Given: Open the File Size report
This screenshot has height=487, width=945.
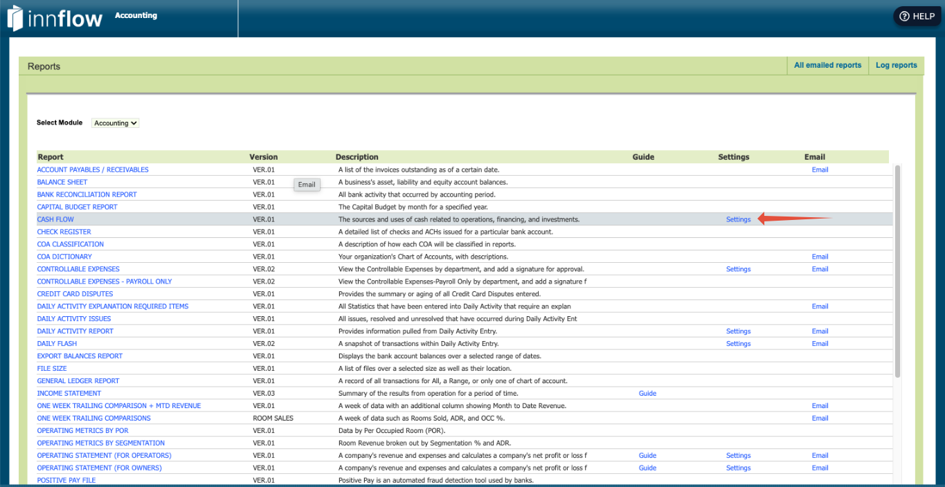Looking at the screenshot, I should point(52,369).
